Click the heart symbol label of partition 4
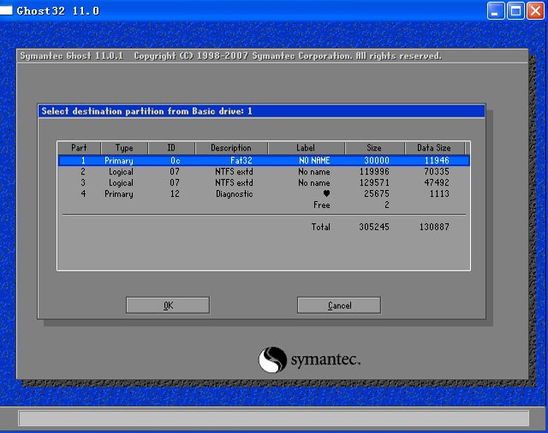Viewport: 548px width, 433px height. point(326,193)
